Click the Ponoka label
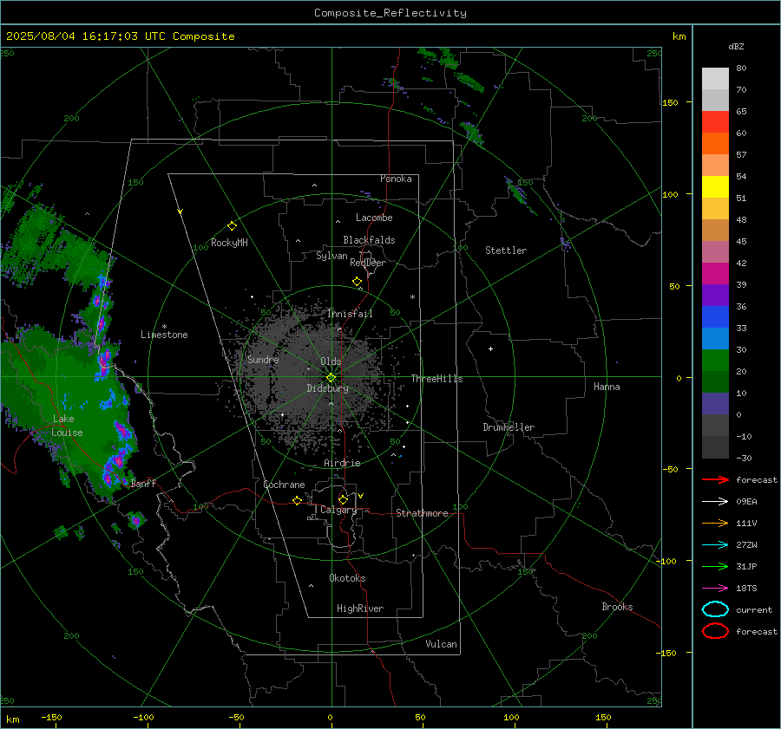781x729 pixels. 396,179
